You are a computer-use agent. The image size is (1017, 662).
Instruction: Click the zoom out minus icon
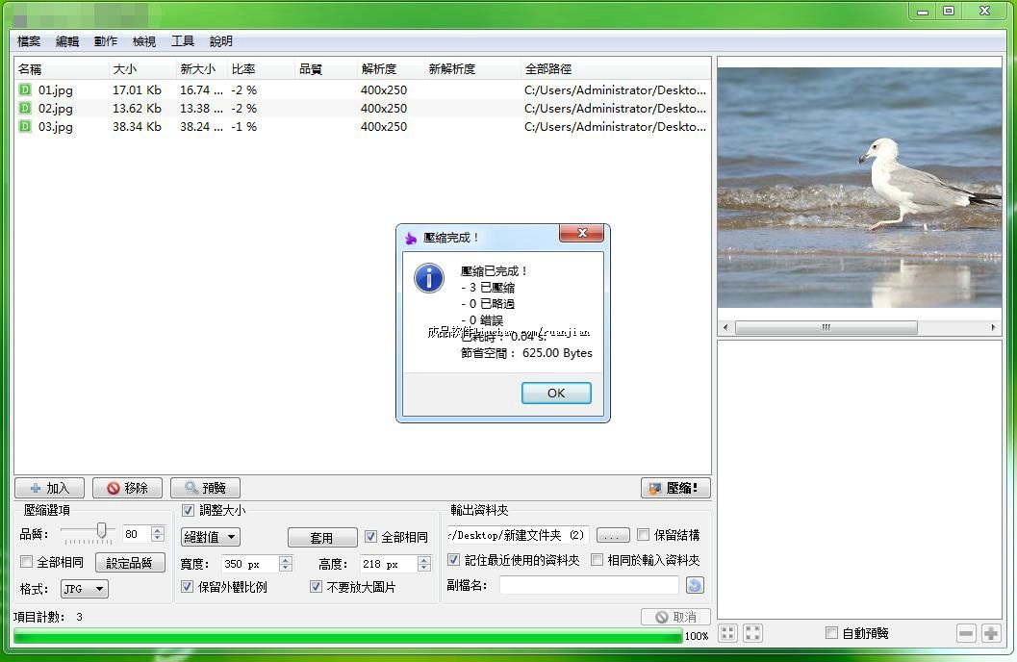click(x=966, y=633)
